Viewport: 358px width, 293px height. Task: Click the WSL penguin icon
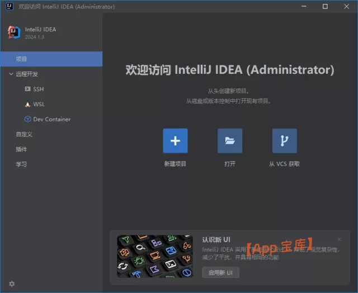27,104
